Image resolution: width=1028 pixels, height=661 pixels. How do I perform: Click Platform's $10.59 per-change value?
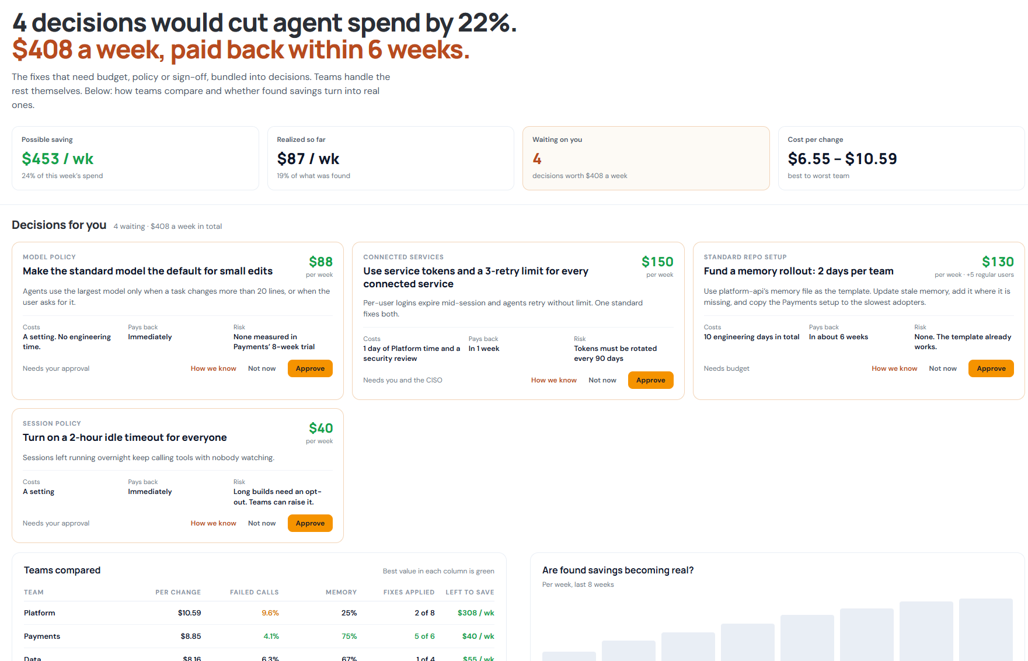pos(189,613)
